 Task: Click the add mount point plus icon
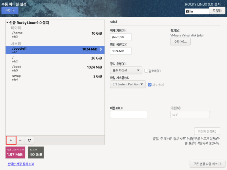[11, 140]
